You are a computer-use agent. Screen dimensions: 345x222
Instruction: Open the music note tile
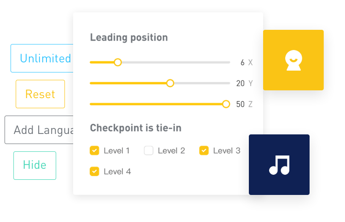(279, 165)
